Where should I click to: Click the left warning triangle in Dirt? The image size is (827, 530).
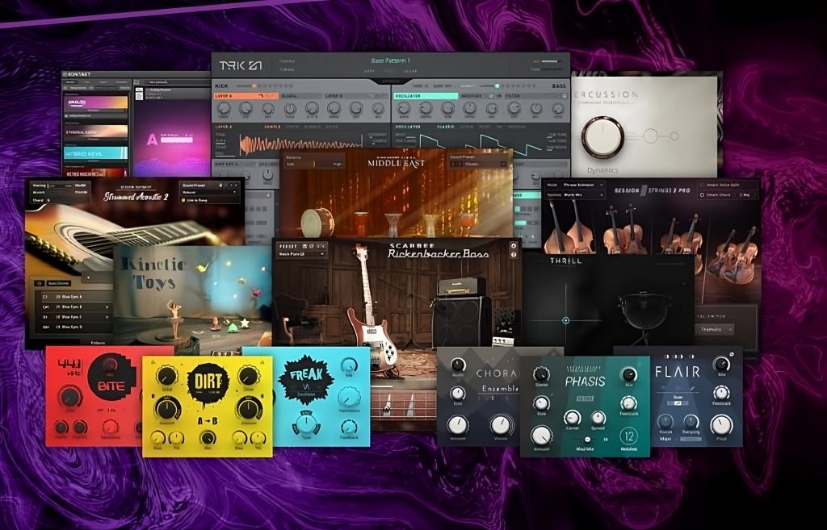point(153,361)
